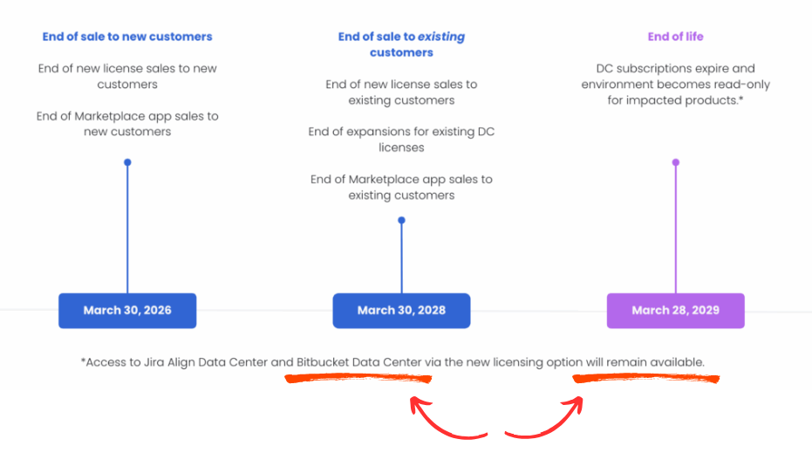Click the left red curved arrow
812x453 pixels.
point(445,419)
